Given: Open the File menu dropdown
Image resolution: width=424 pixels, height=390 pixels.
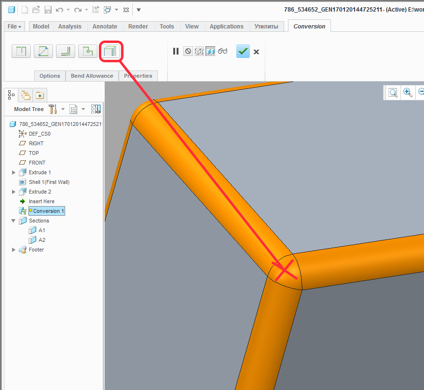Looking at the screenshot, I should pos(14,27).
